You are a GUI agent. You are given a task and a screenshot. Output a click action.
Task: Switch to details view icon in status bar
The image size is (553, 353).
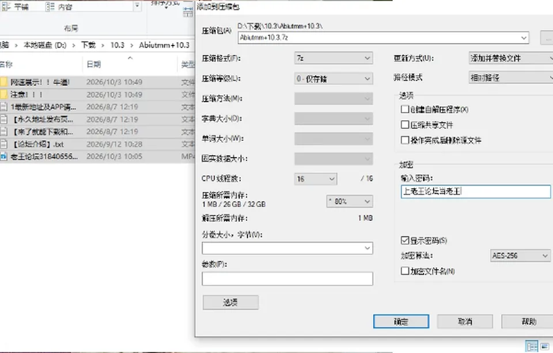coord(532,346)
